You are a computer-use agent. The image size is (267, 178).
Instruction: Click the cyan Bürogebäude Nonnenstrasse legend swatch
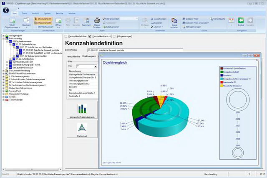pyautogui.click(x=221, y=78)
